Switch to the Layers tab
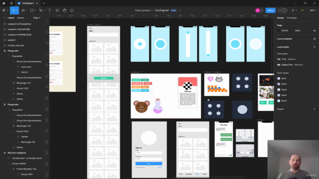319x179 pixels. coord(11,18)
